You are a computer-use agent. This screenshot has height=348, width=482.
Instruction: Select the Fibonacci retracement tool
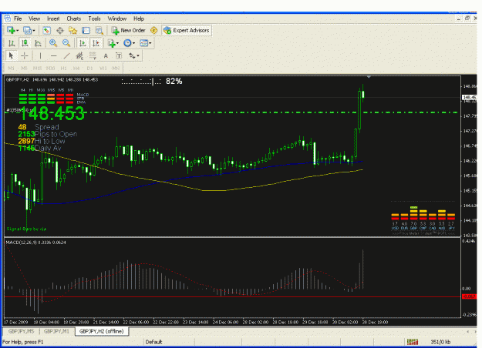click(x=93, y=56)
